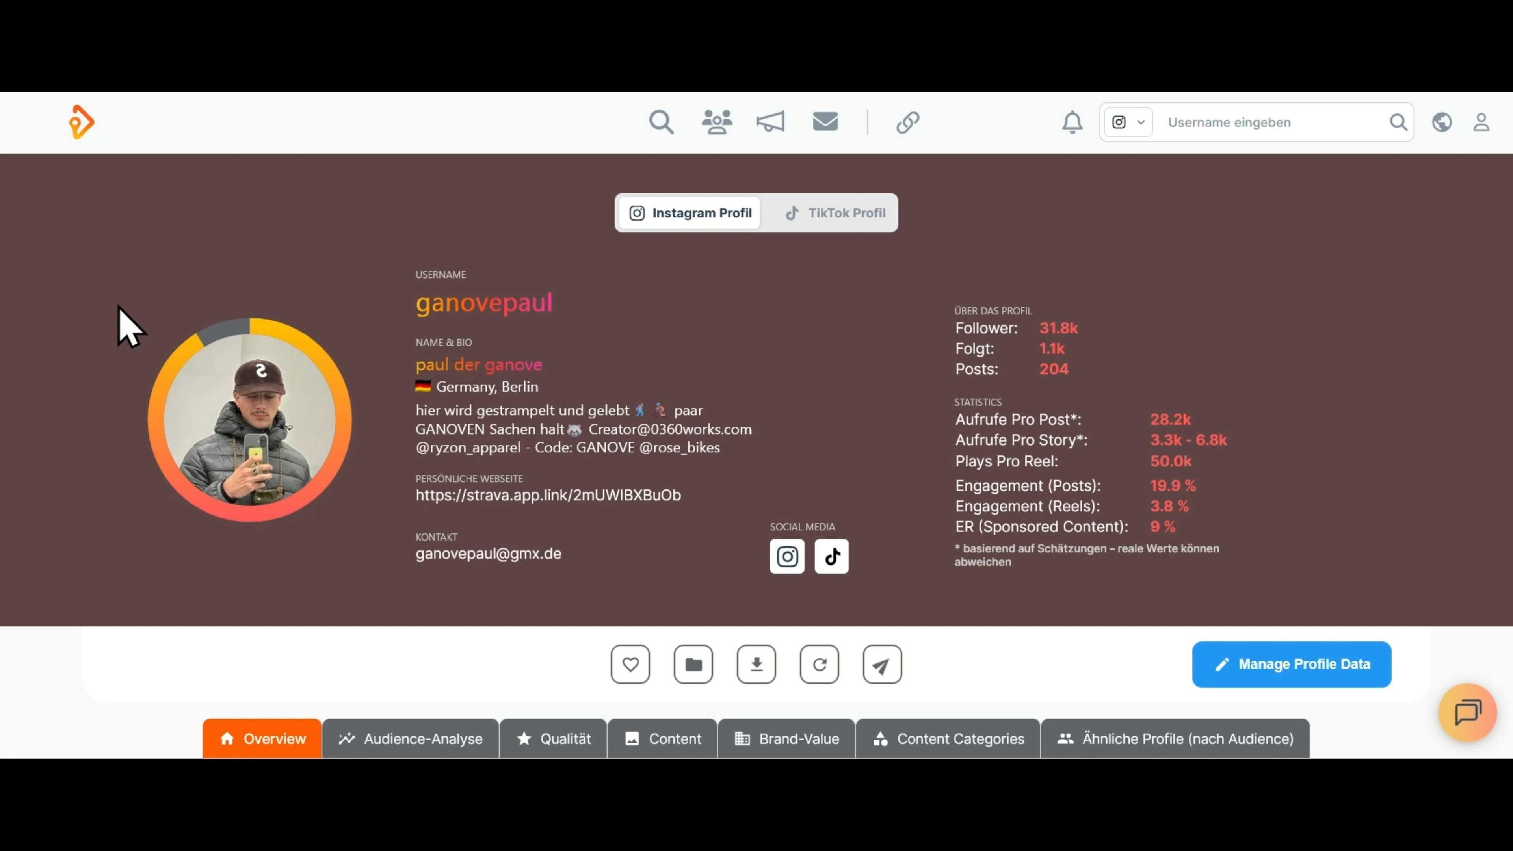Click the Engagement (Posts) value '19.9 %'
This screenshot has height=851, width=1513.
1172,486
